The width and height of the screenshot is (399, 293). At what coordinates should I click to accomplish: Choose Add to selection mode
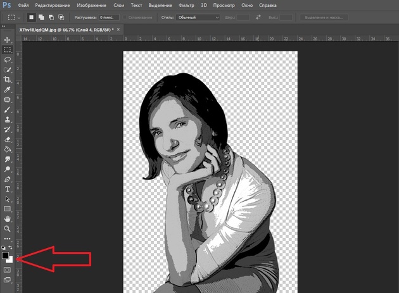pyautogui.click(x=41, y=17)
